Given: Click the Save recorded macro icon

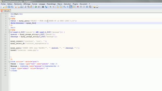Looking at the screenshot, I should pos(90,7).
